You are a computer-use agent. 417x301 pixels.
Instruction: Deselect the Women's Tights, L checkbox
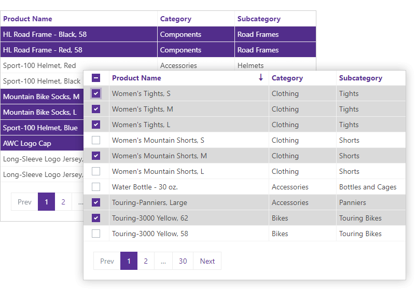pos(96,125)
